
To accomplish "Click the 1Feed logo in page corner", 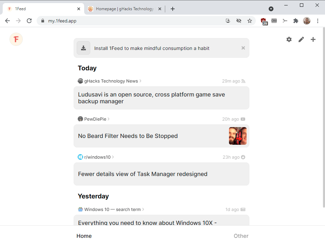I will [x=16, y=39].
